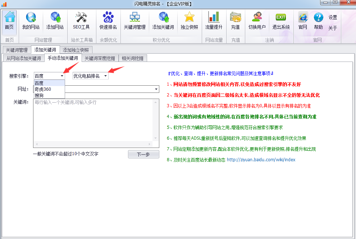Image resolution: width=356 pixels, height=239 pixels.
Task: Expand the 网址 combo box arrow
Action: click(156, 89)
